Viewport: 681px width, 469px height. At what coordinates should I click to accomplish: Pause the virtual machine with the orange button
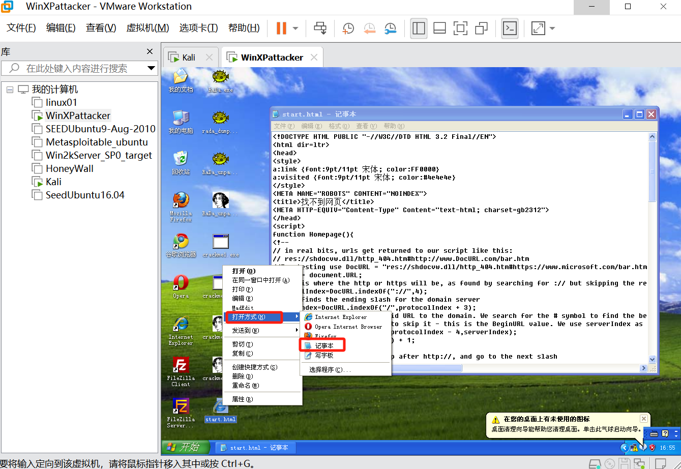(281, 28)
